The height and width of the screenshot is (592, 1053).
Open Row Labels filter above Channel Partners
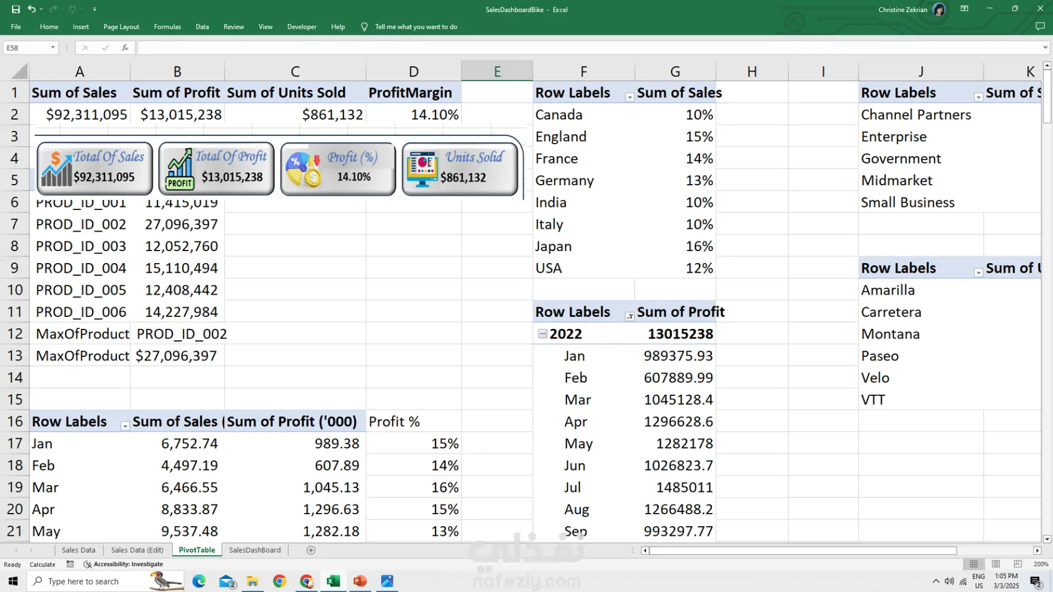[x=978, y=97]
